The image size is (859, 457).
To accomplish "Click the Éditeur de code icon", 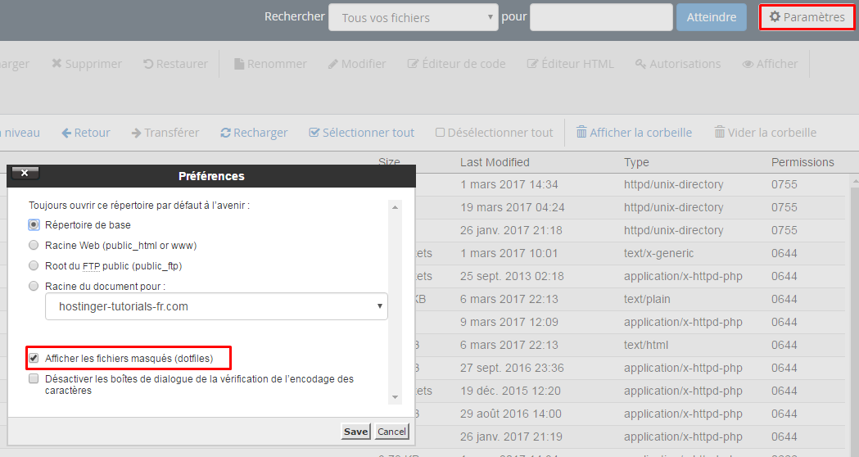I will click(x=413, y=64).
